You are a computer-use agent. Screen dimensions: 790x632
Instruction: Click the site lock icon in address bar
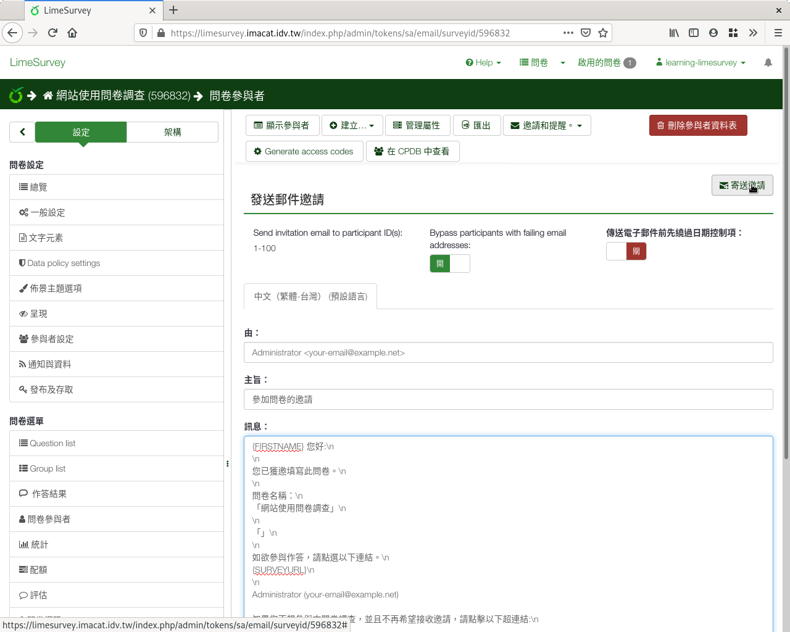(x=161, y=33)
